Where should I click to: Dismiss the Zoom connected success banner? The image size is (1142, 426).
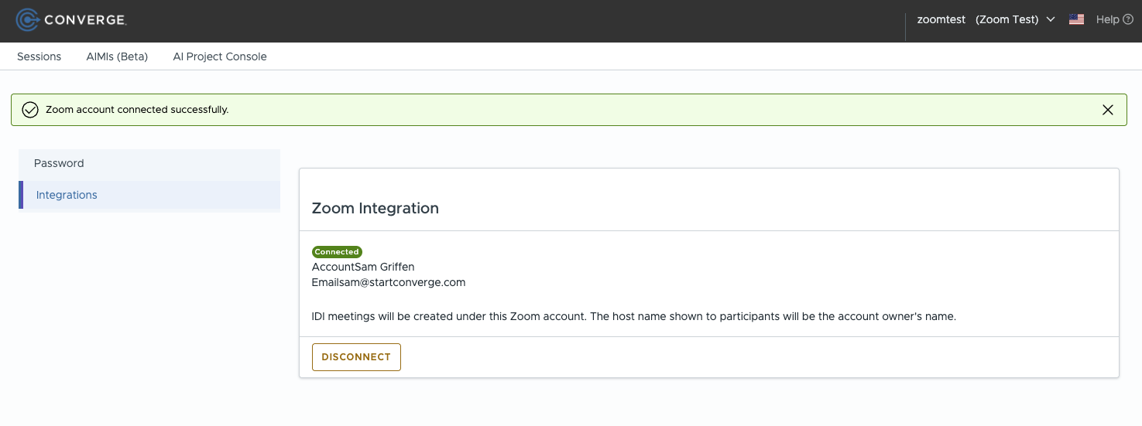pos(1108,110)
